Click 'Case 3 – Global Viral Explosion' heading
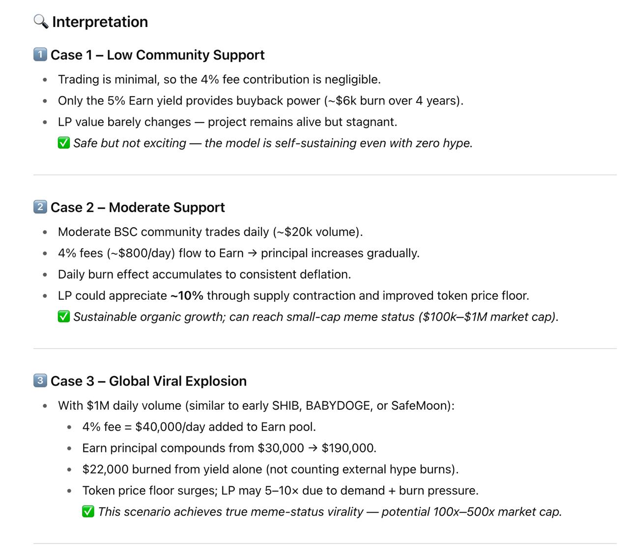629x547 pixels. coord(148,381)
